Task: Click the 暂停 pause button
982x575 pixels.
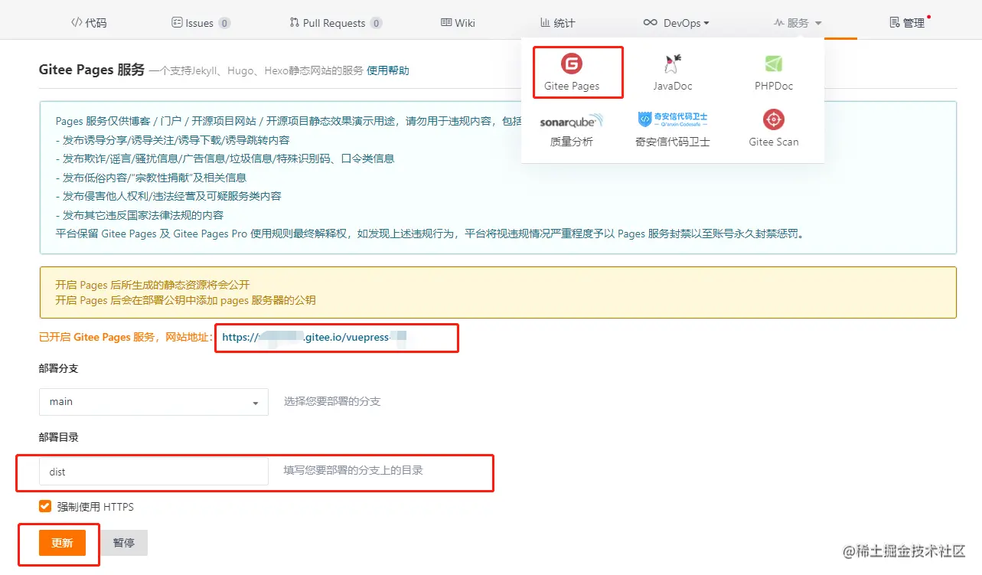Action: tap(124, 543)
